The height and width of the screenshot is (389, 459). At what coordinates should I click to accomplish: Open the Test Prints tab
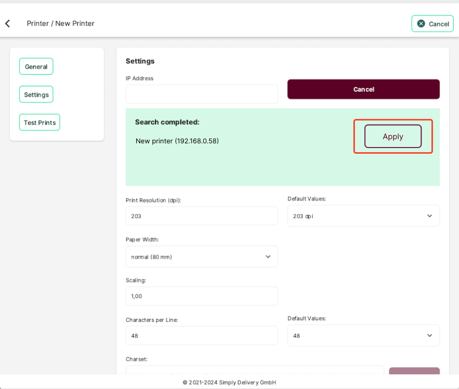(x=40, y=123)
